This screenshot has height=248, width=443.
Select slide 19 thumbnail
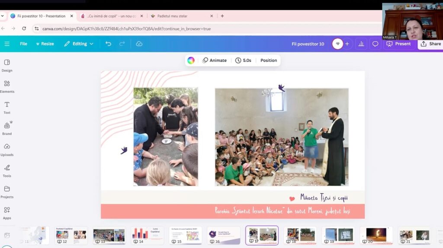pos(338,235)
